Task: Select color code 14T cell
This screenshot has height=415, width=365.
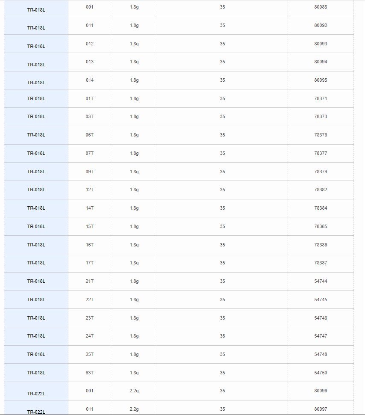Action: coord(89,208)
